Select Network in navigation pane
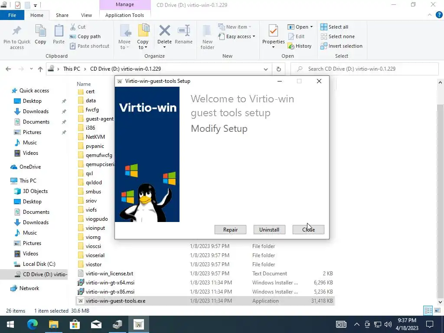 [x=29, y=288]
